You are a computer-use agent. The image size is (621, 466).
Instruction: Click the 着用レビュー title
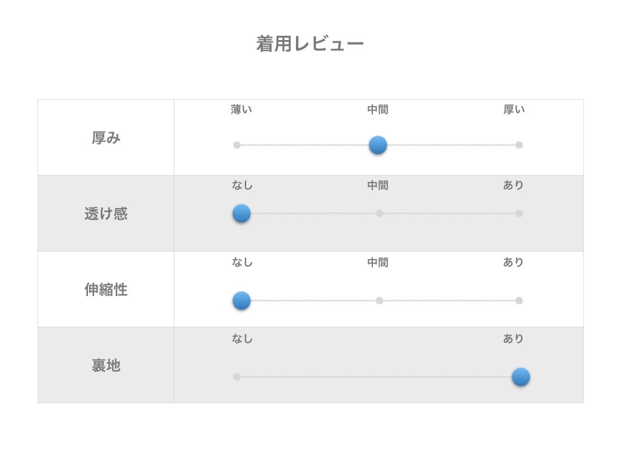pos(310,44)
